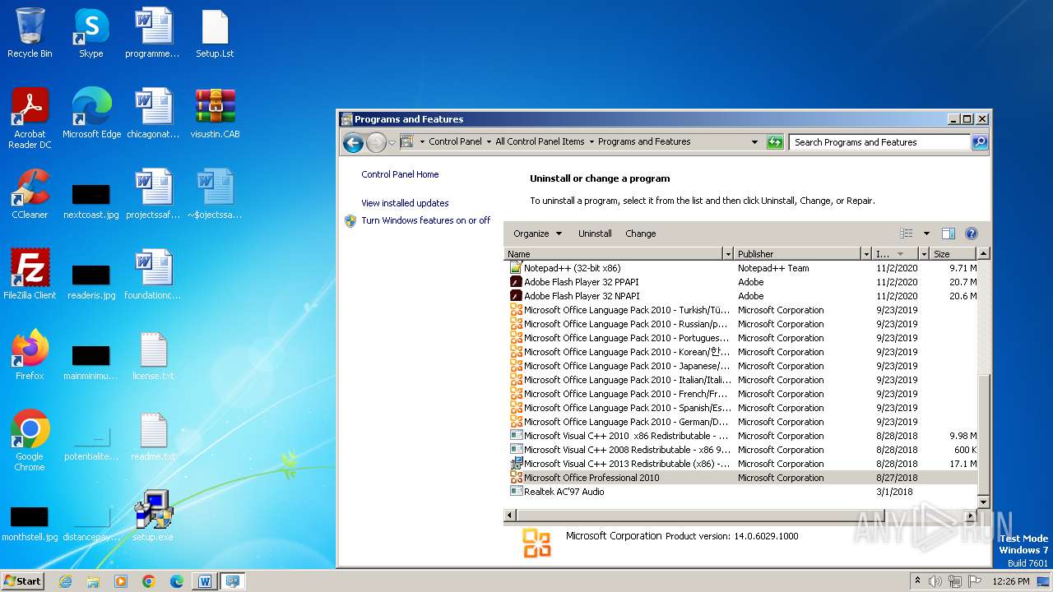The width and height of the screenshot is (1053, 592).
Task: Select the readeris.jpg file icon
Action: pos(91,281)
